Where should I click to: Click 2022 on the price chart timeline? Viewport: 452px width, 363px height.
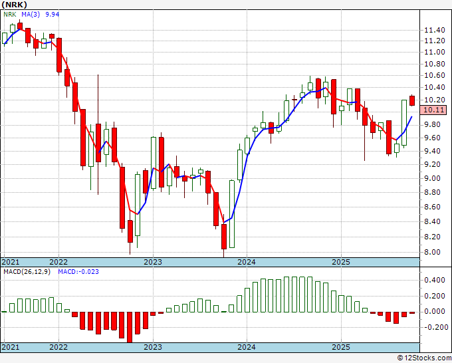pyautogui.click(x=58, y=262)
